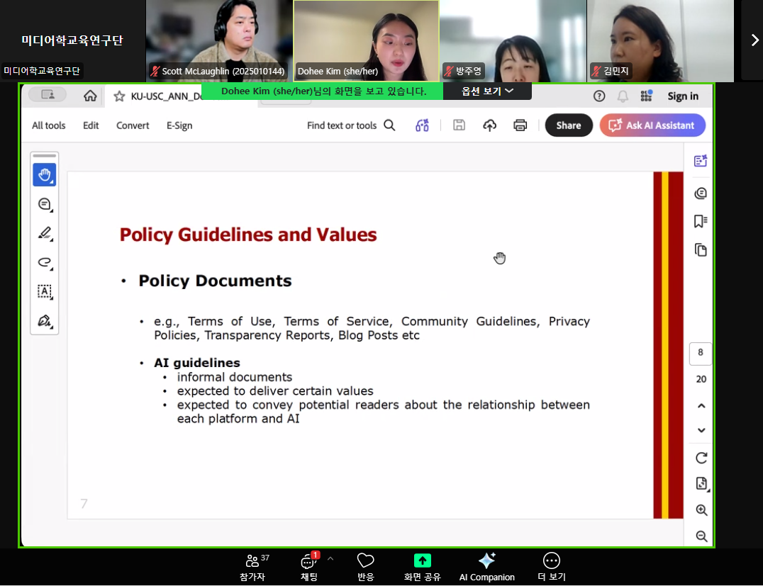Open the All tools menu
This screenshot has height=586, width=763.
click(x=48, y=125)
